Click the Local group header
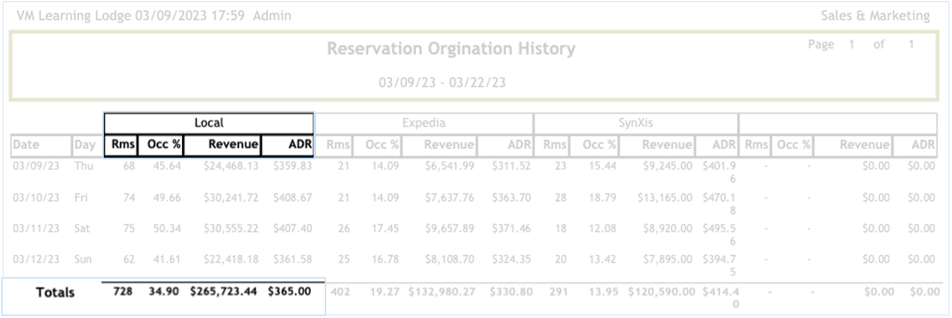 click(208, 123)
